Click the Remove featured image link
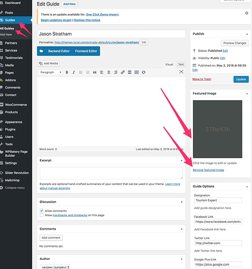The width and height of the screenshot is (252, 269). pyautogui.click(x=208, y=170)
